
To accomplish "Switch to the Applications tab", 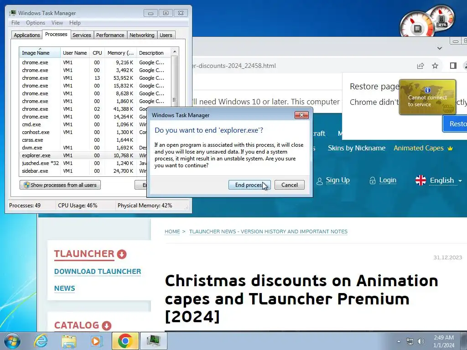I will click(x=27, y=35).
